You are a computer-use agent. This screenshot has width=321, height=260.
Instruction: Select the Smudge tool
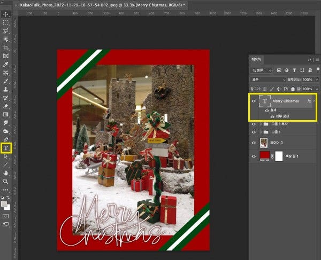pos(6,123)
